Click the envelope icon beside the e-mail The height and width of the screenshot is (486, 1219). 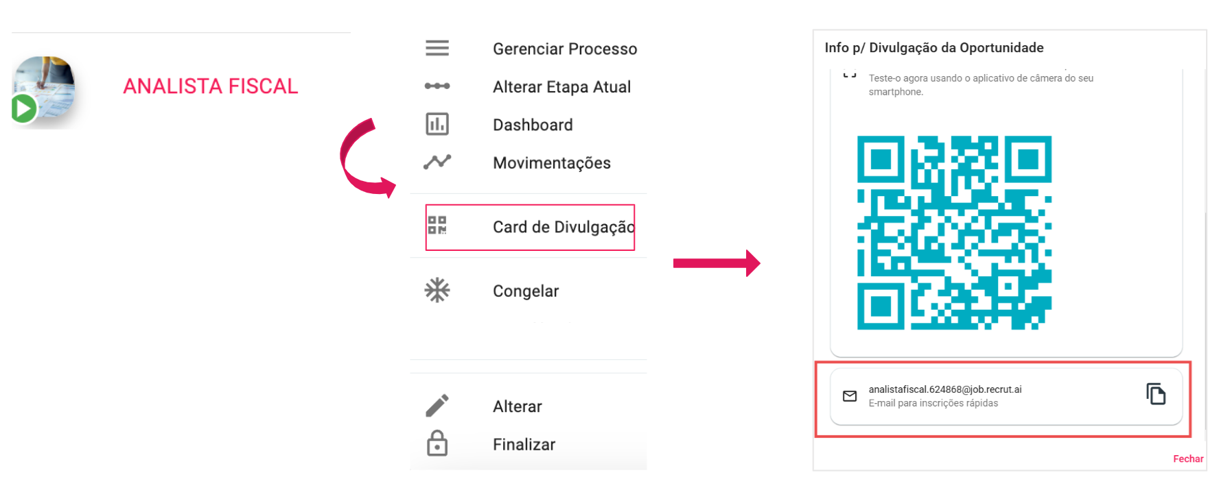tap(850, 396)
